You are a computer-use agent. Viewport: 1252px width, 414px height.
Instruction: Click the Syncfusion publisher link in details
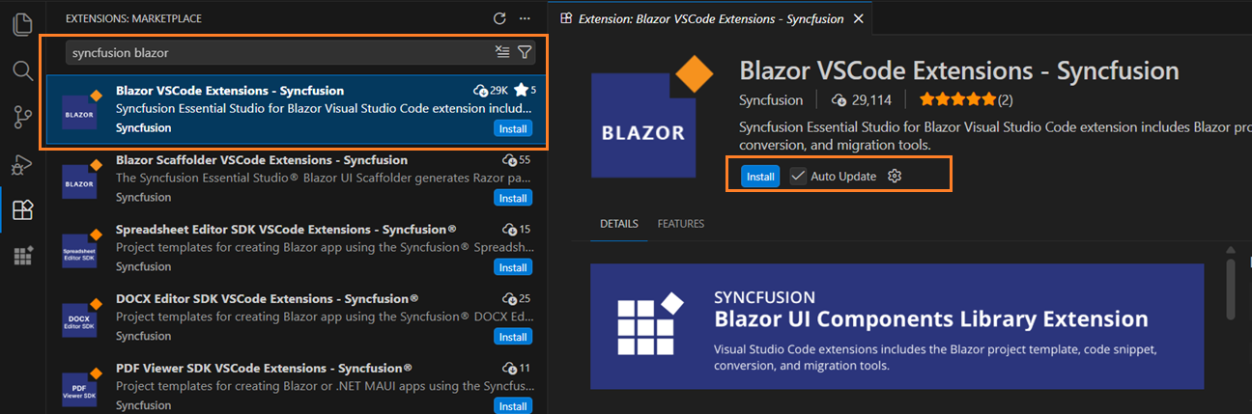[x=771, y=99]
